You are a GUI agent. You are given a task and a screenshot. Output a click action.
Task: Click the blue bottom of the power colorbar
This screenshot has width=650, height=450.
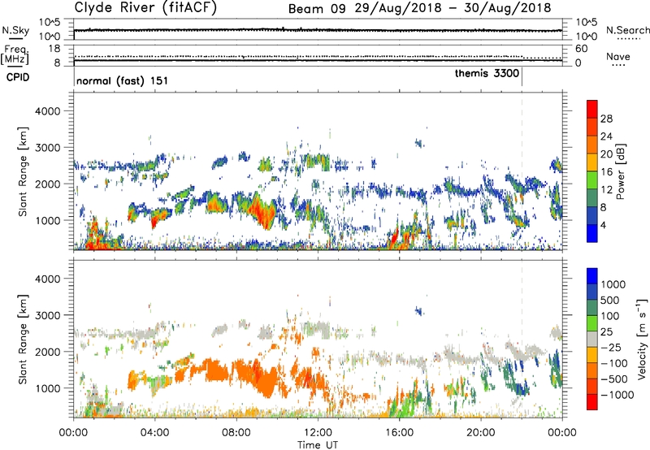tap(592, 233)
